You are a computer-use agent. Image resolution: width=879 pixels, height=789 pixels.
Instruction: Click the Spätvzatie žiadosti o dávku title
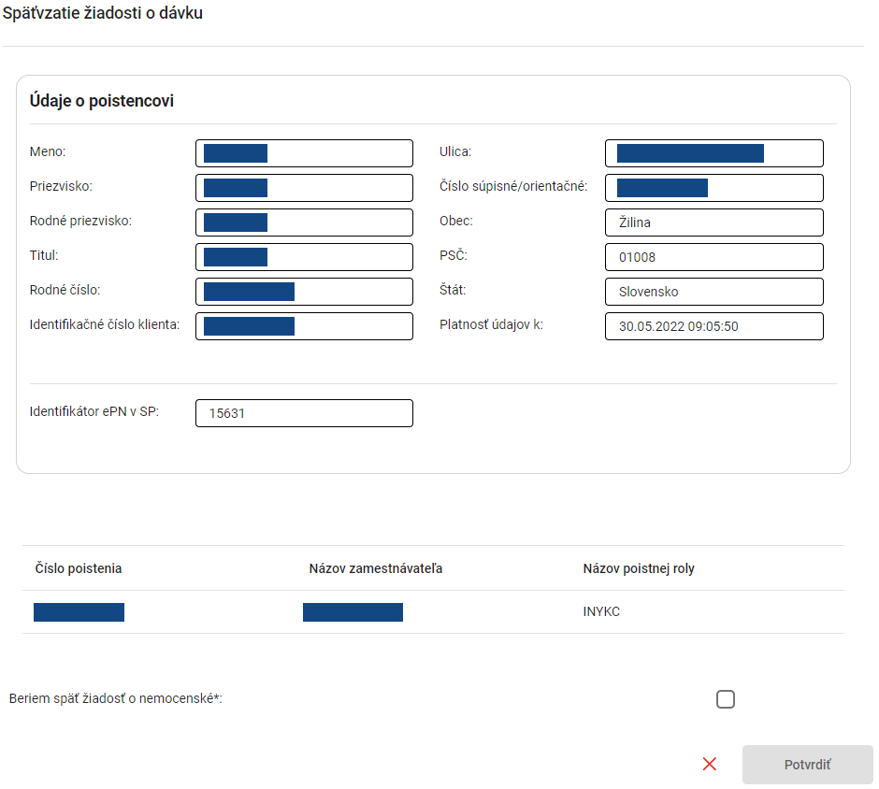click(x=103, y=13)
